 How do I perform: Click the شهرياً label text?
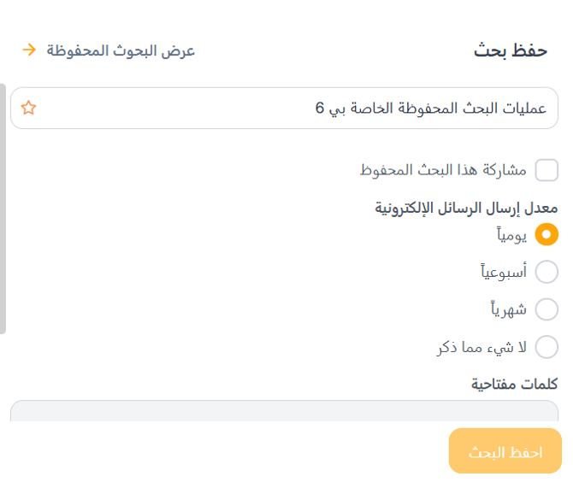(x=509, y=309)
